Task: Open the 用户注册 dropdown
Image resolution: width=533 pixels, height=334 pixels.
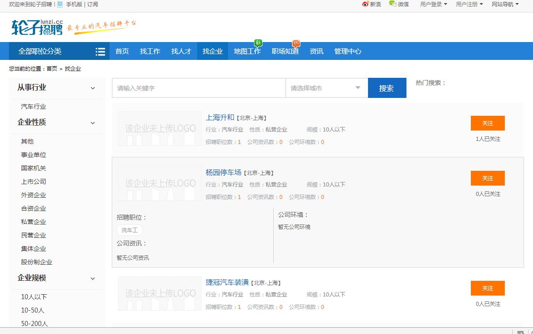Action: click(470, 4)
